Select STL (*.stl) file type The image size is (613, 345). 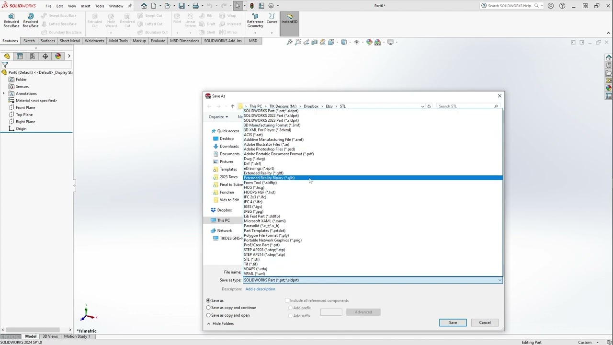(373, 259)
